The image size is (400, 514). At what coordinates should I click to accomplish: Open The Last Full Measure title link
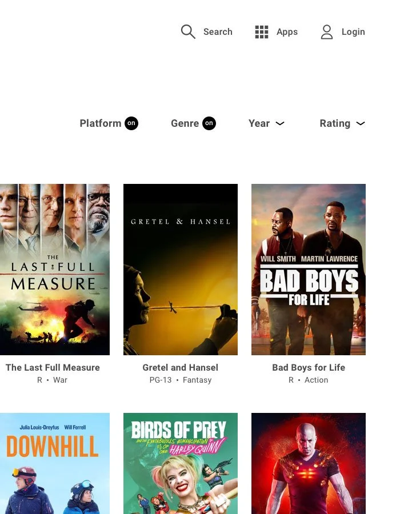click(x=53, y=367)
